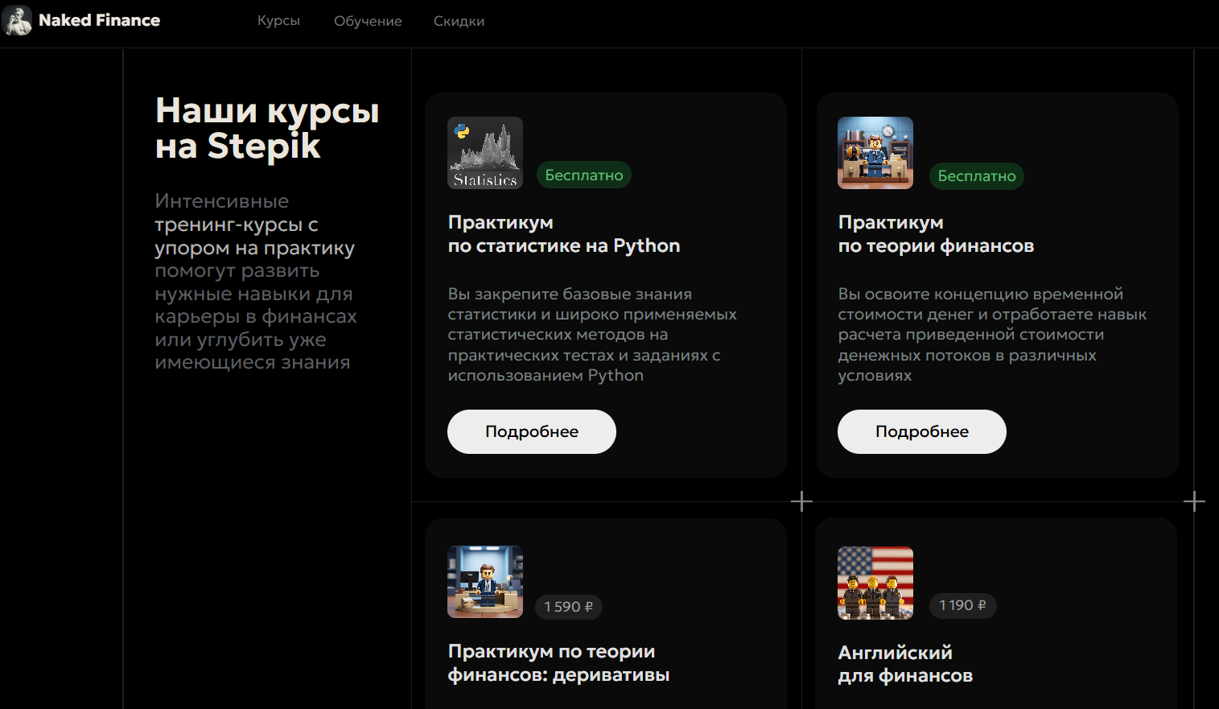
Task: Click the Naked Finance avatar logo
Action: tap(17, 20)
